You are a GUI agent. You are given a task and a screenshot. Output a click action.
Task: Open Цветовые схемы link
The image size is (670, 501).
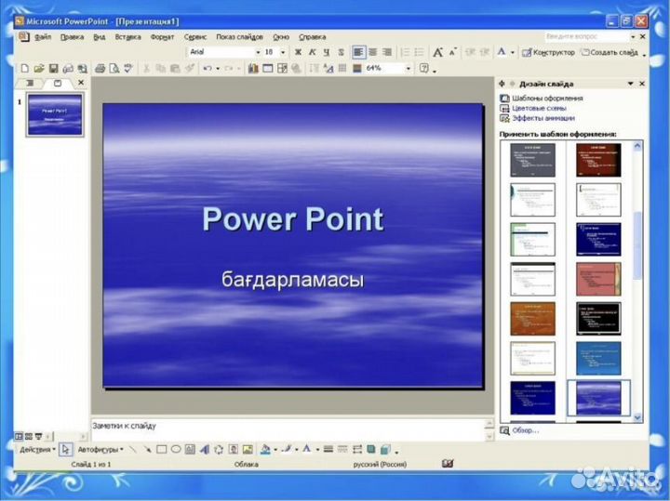539,109
